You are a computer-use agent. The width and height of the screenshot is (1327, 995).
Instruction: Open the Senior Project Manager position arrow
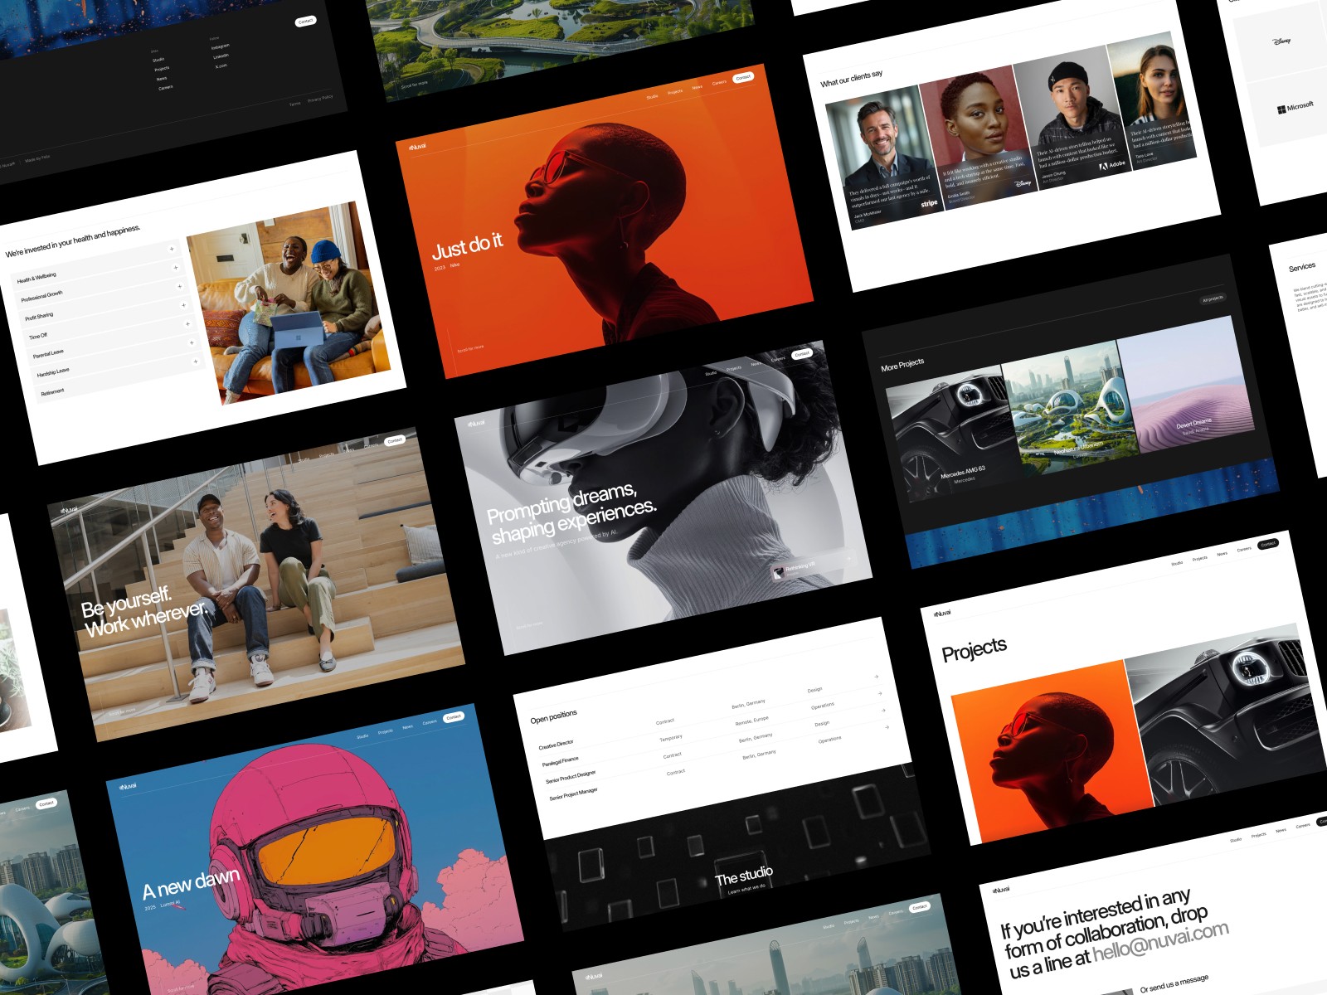[x=887, y=726]
